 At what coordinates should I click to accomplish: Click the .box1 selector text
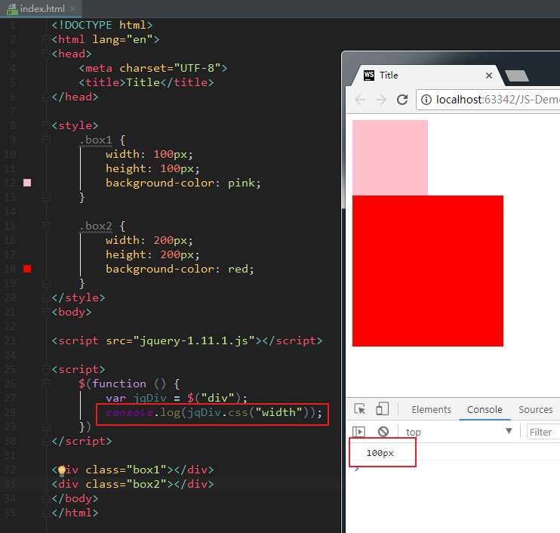click(95, 140)
